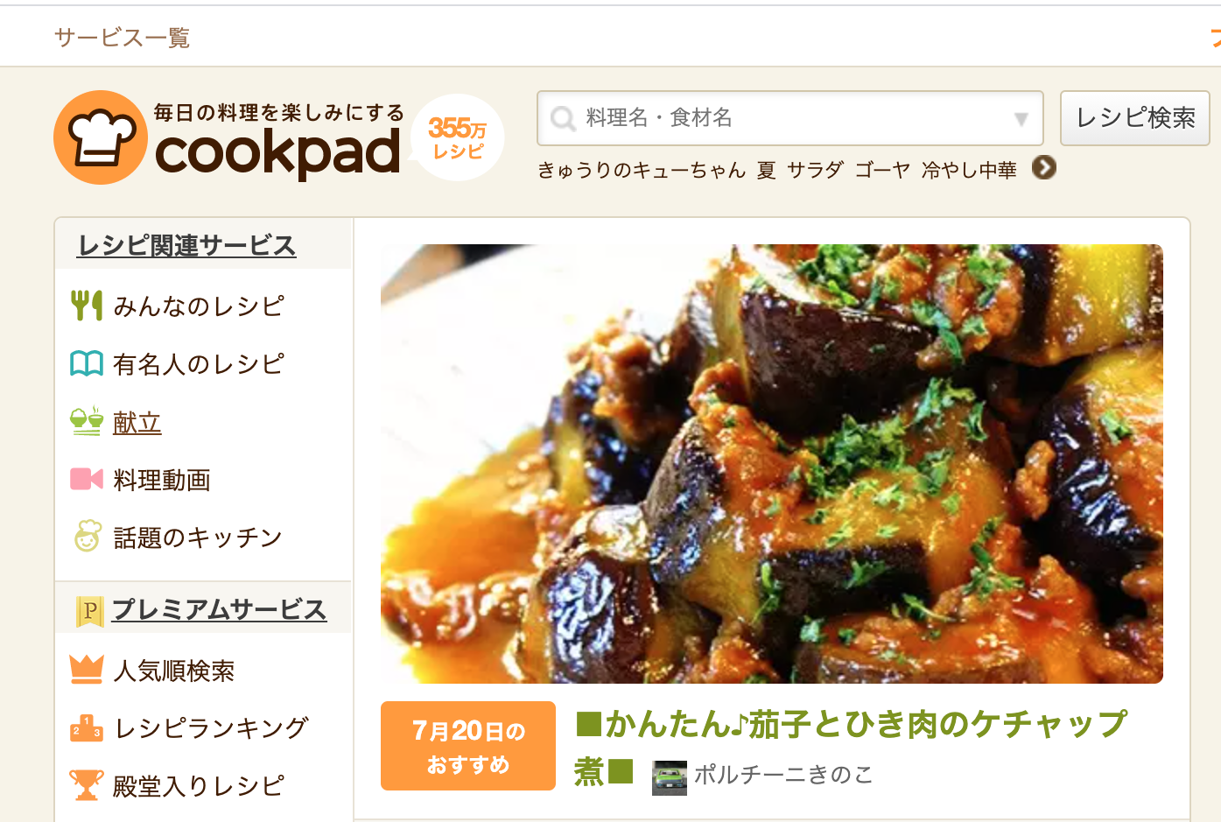Click the green bowls icon beside 献立

pyautogui.click(x=87, y=421)
